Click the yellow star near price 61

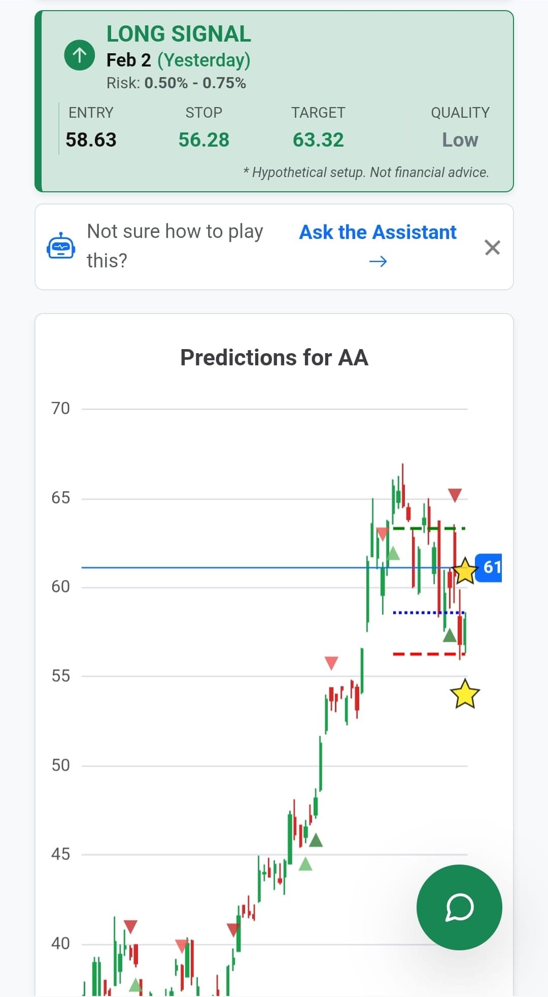464,571
